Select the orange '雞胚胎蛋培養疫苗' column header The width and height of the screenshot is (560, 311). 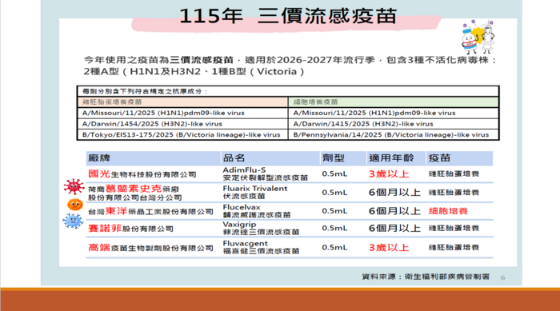pyautogui.click(x=183, y=102)
